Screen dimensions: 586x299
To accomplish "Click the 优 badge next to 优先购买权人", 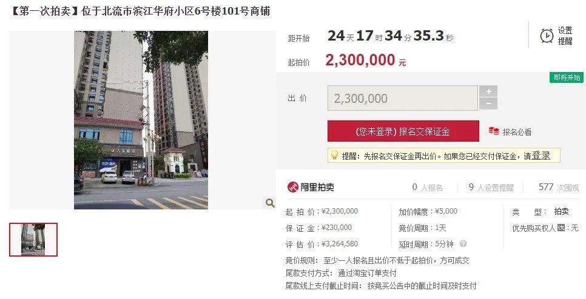I will (x=561, y=228).
